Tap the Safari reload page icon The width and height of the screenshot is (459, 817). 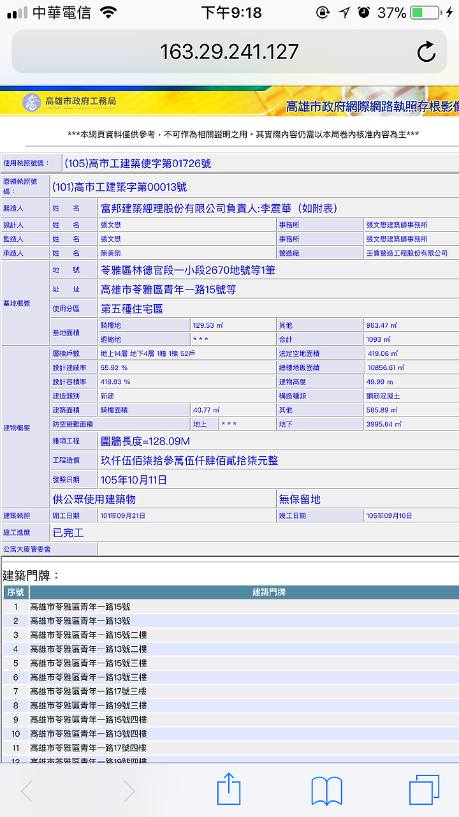426,52
